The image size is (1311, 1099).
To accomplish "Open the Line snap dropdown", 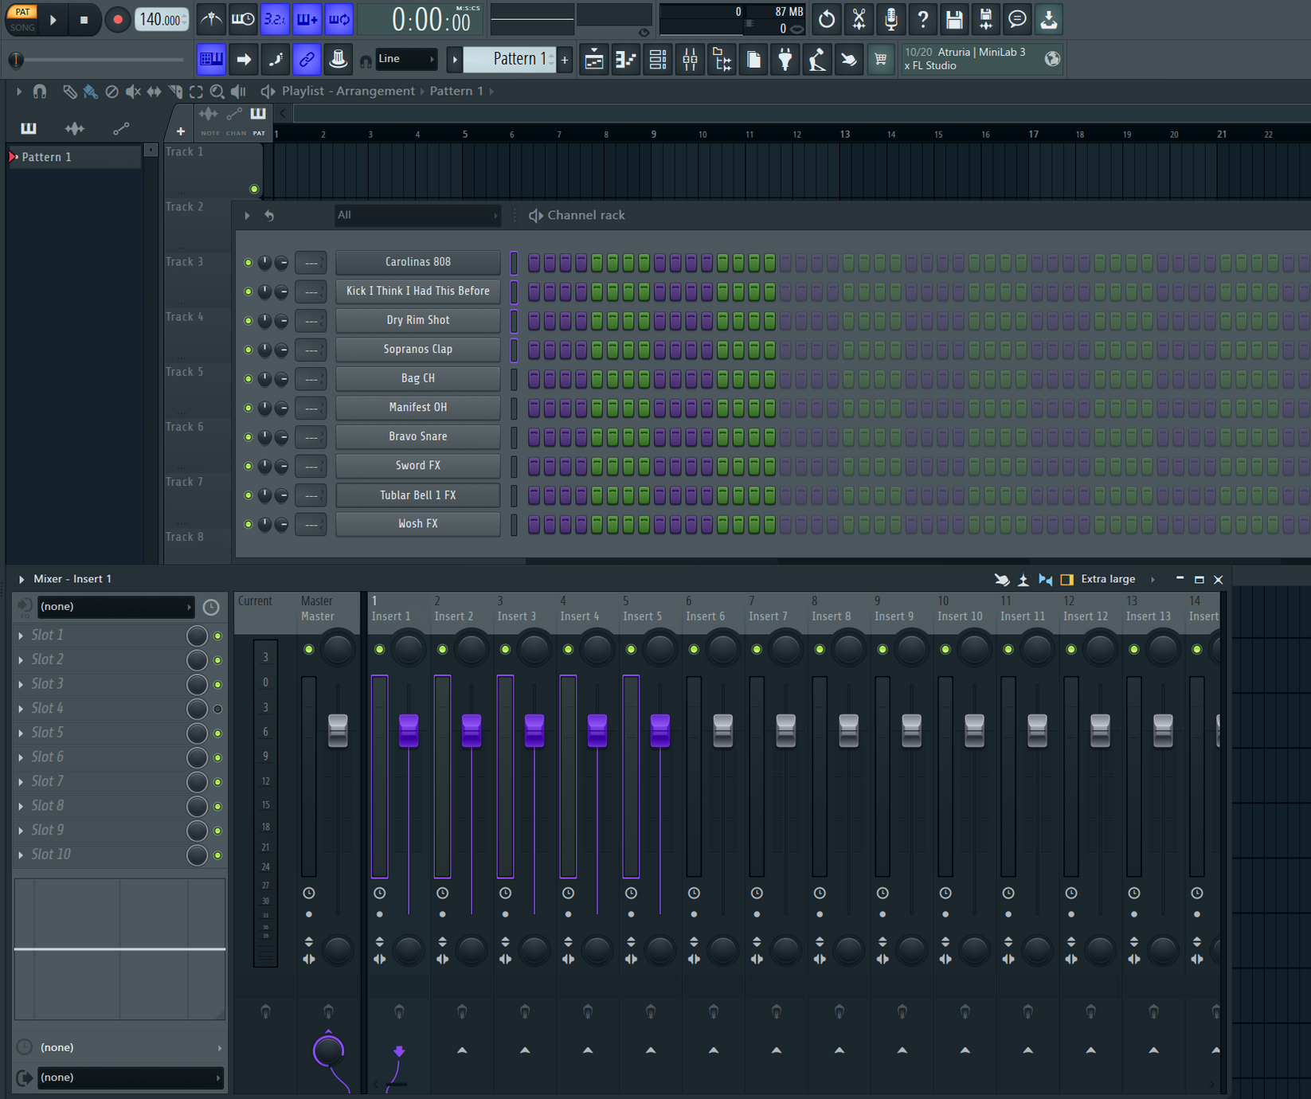I will pos(406,59).
